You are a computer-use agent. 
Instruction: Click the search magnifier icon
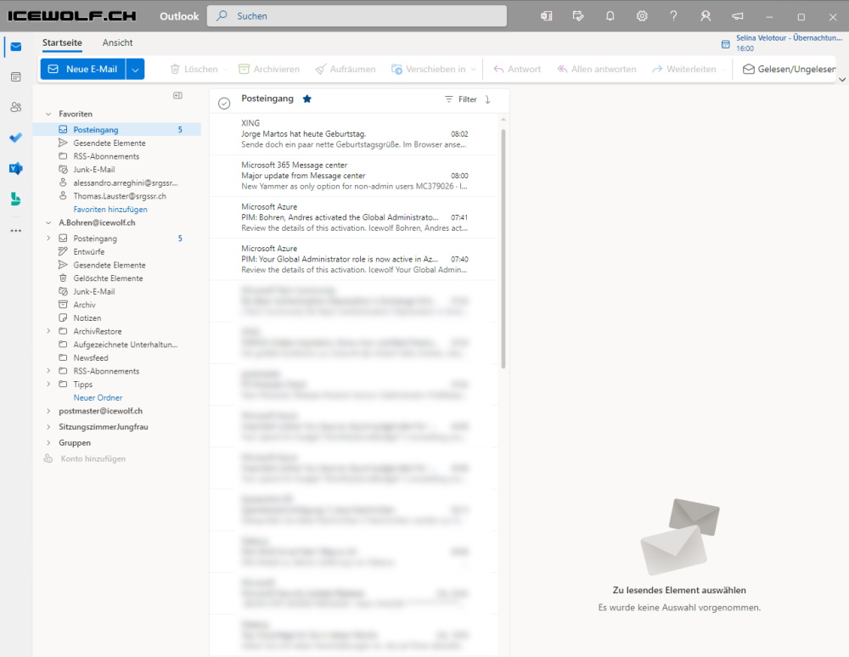pos(222,16)
